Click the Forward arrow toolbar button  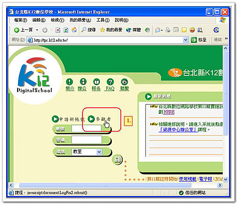[x=45, y=30]
